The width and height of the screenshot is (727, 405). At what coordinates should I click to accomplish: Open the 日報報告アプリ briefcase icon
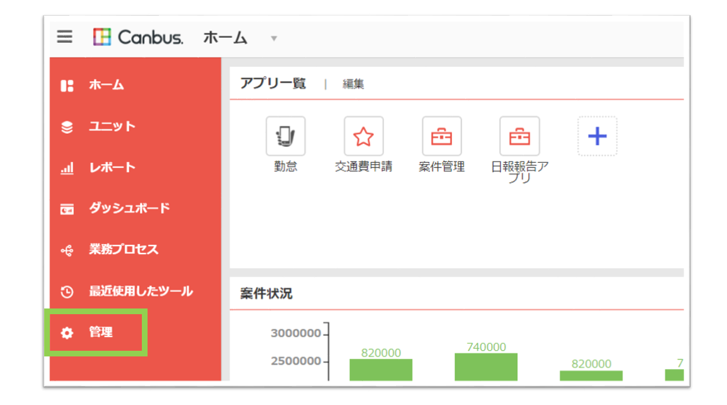[x=520, y=136]
